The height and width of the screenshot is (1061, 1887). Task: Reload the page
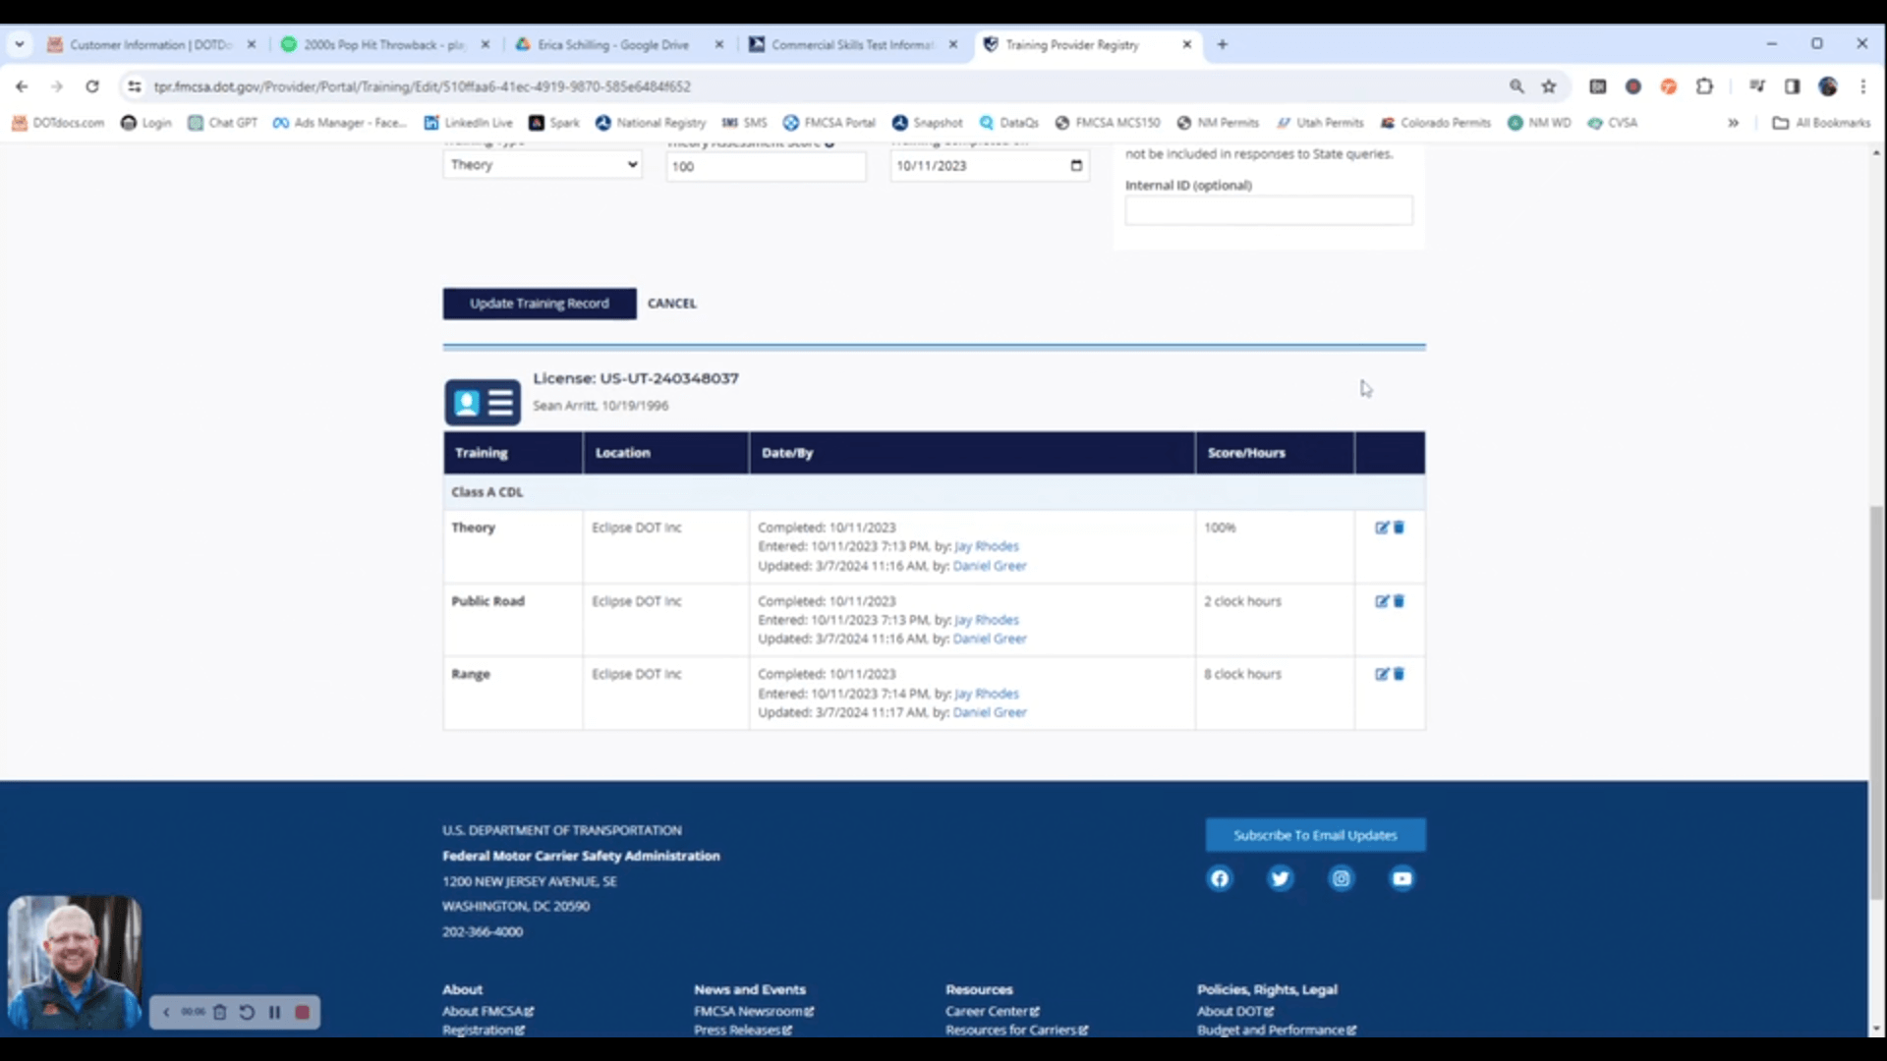(x=92, y=86)
